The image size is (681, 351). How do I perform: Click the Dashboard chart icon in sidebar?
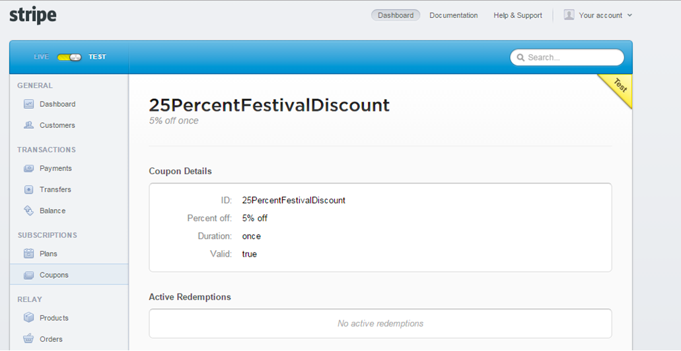coord(28,104)
